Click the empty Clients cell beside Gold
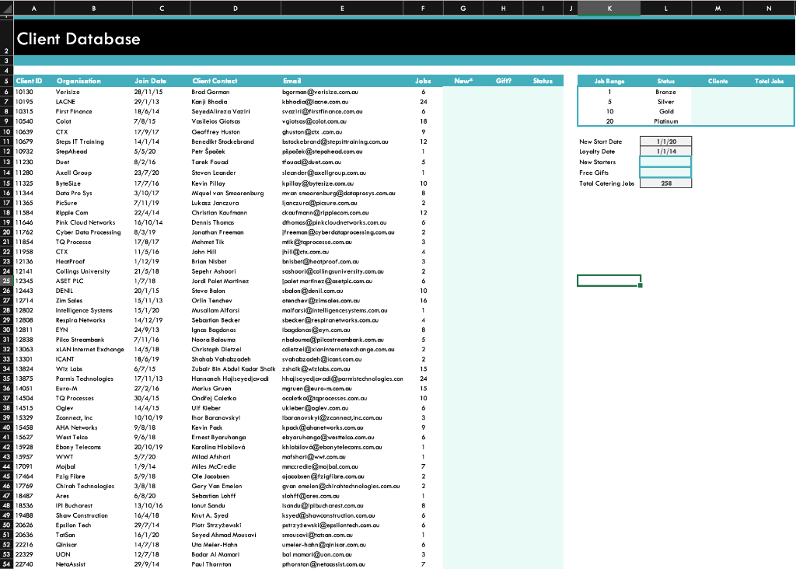Image resolution: width=796 pixels, height=569 pixels. click(717, 111)
